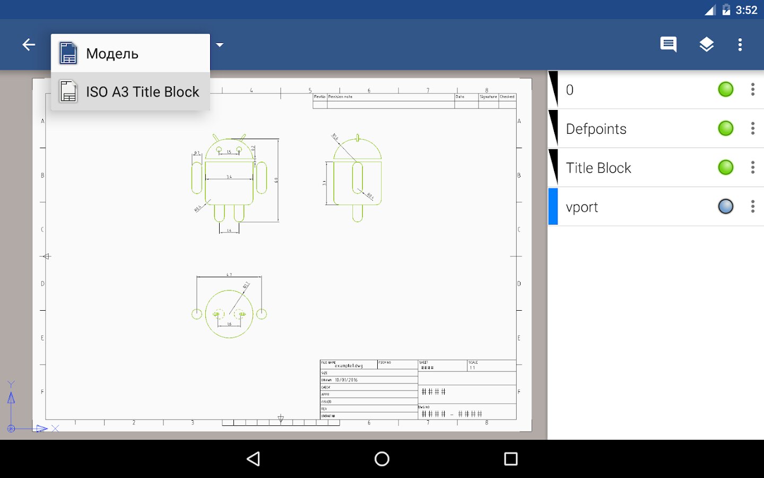This screenshot has width=764, height=478.
Task: Toggle visibility of Defpoints layer
Action: click(726, 128)
